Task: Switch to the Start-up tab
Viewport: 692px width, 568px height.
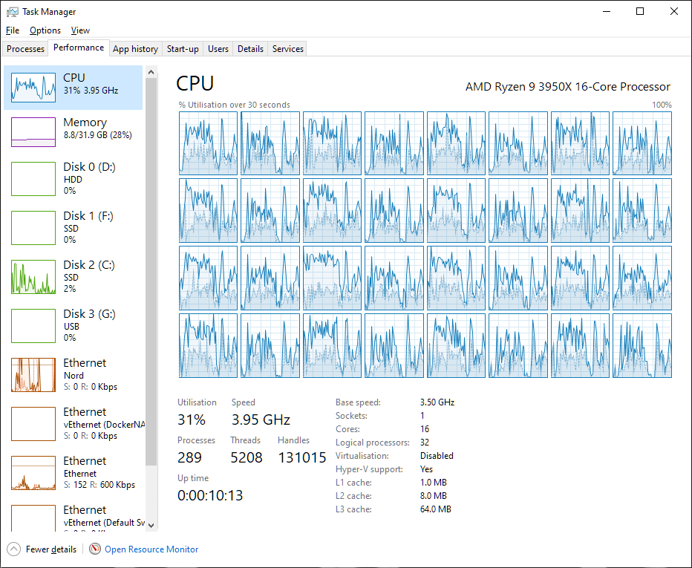Action: pos(183,49)
